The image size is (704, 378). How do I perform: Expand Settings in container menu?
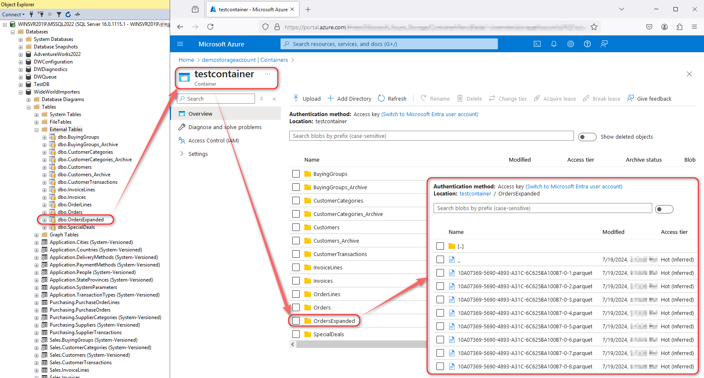click(182, 154)
